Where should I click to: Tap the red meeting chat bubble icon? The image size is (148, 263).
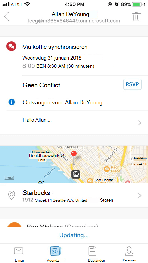11,46
